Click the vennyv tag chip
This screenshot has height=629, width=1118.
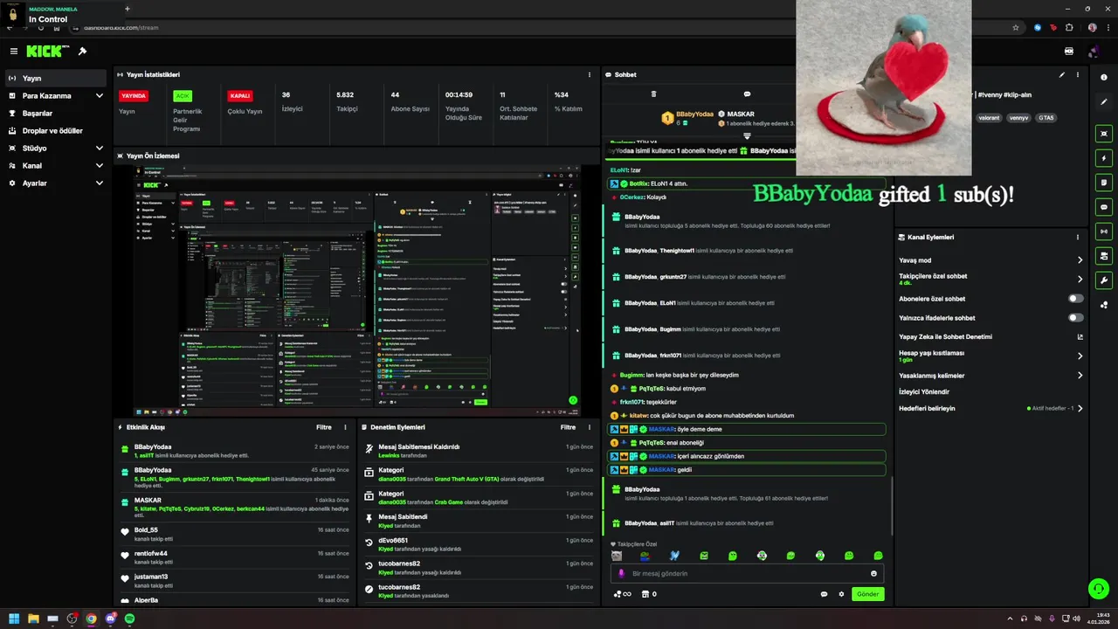tap(1018, 117)
